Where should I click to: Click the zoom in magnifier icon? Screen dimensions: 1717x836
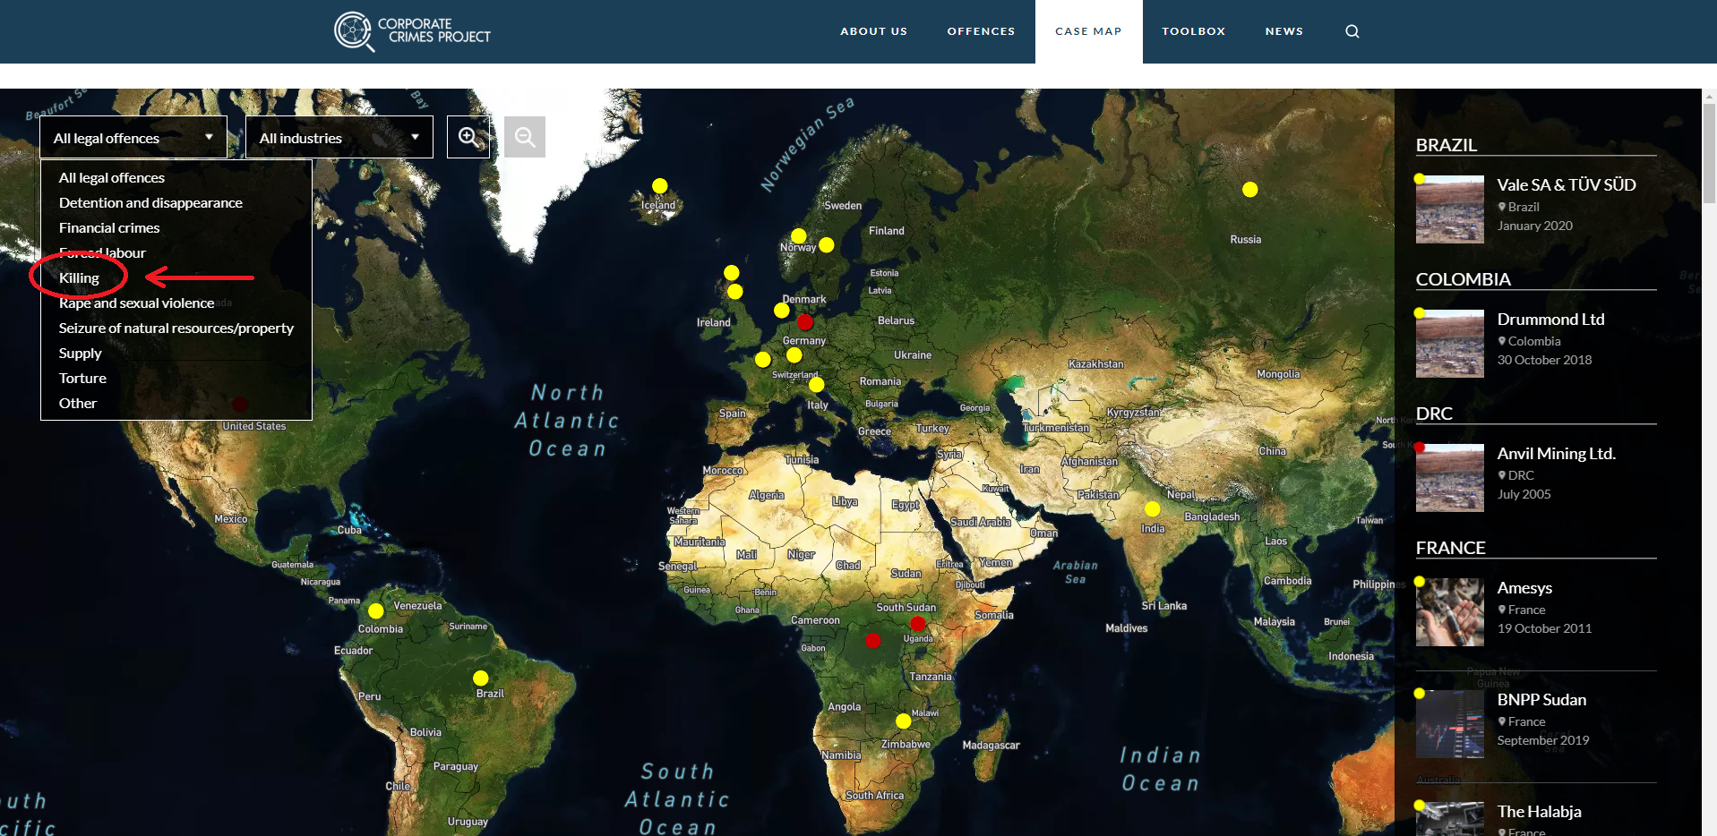point(468,137)
